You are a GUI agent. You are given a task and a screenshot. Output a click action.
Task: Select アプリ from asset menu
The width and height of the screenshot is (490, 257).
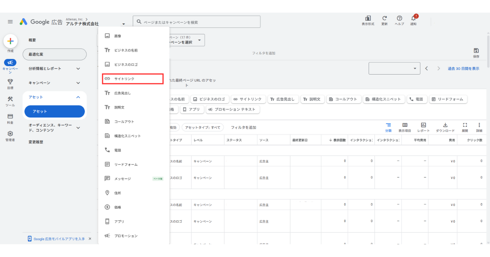134,222
